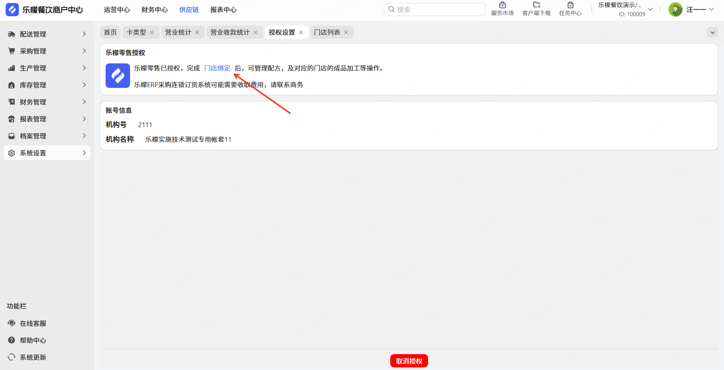The image size is (724, 370).
Task: Close the 授权设置 tab
Action: 301,32
